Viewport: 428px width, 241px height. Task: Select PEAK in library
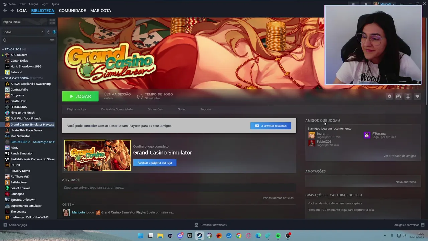tap(28, 148)
